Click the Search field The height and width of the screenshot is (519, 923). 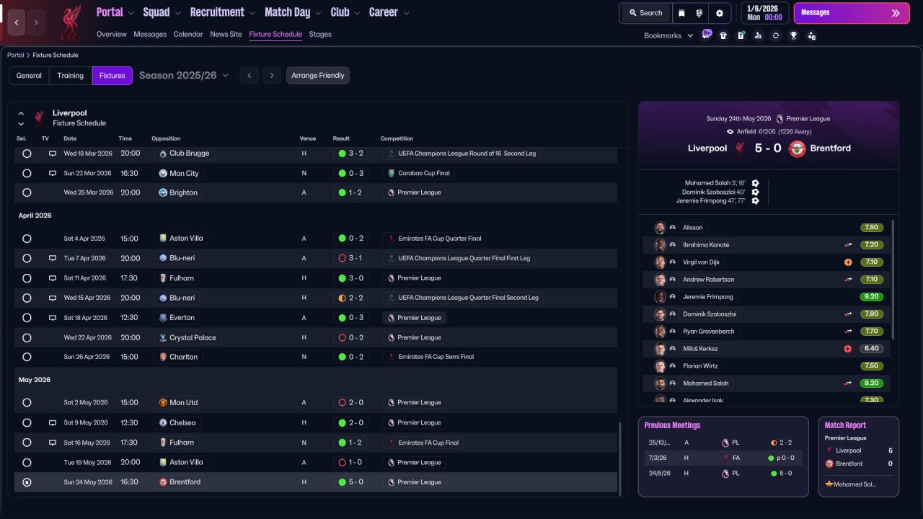coord(645,13)
